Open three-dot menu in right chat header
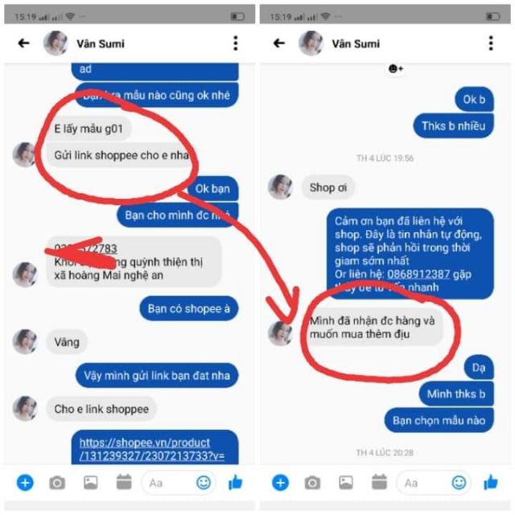Image resolution: width=515 pixels, height=515 pixels. 491,43
